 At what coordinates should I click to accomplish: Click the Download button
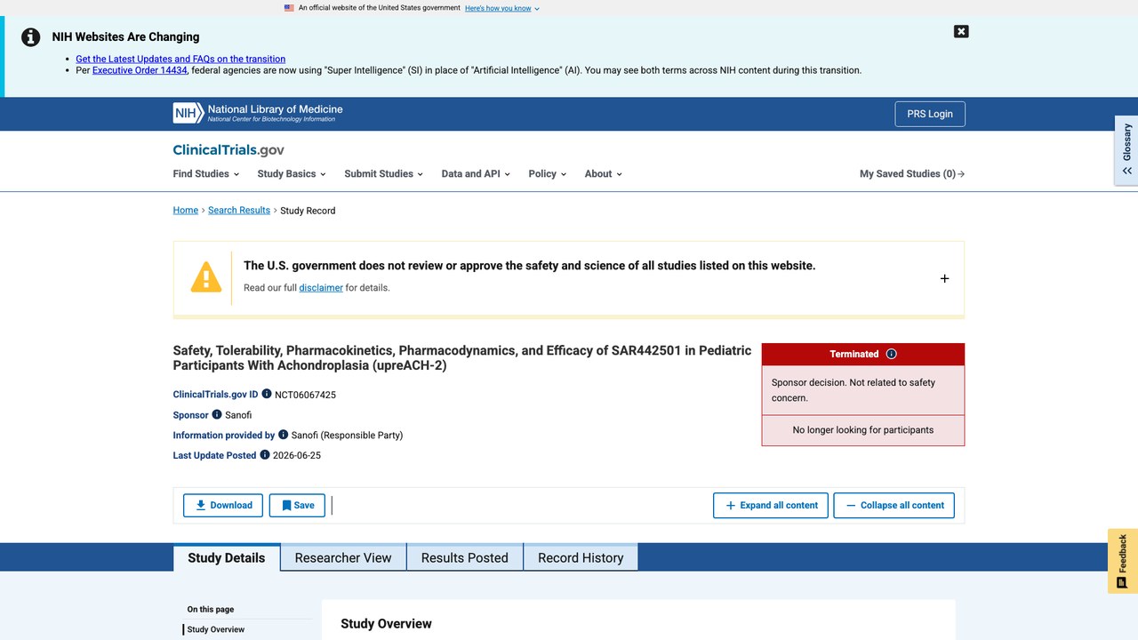[223, 505]
